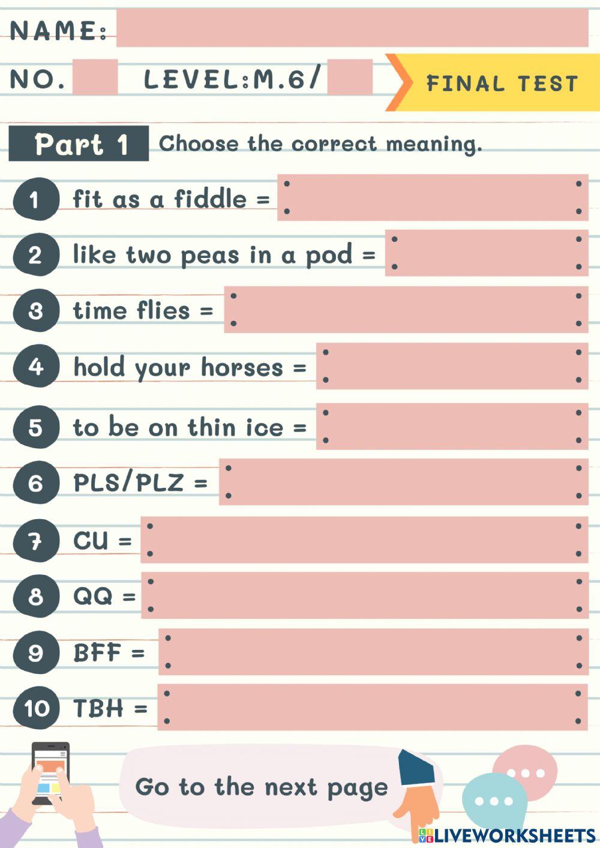Open the 'fit as a fiddle' answer dropdown
Viewport: 600px width, 848px height.
click(x=433, y=197)
